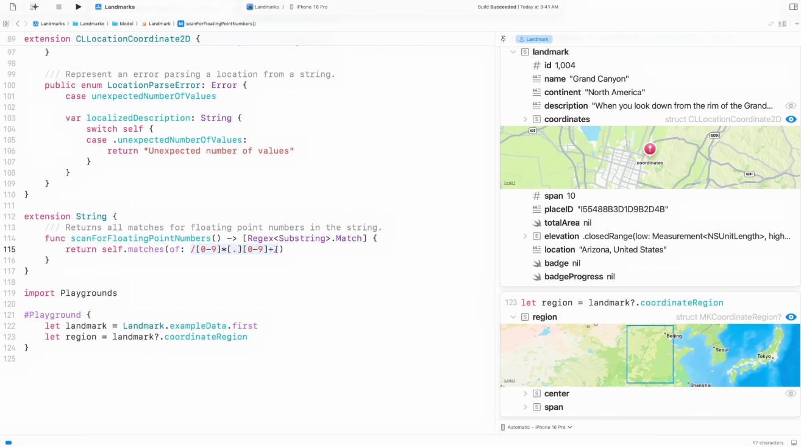Image resolution: width=801 pixels, height=447 pixels.
Task: Expand the center struct row
Action: [525, 394]
